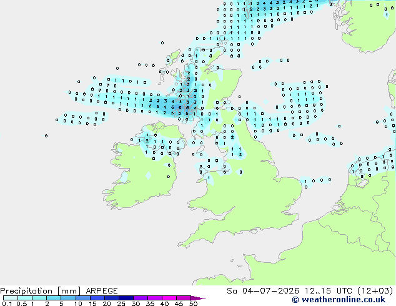The height and width of the screenshot is (306, 396).
Task: Click the "25" legend scale label
Action: (x=121, y=304)
